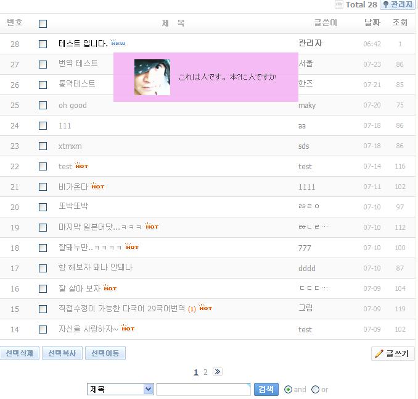Viewport: 418px width, 399px height.
Task: Open comment count (1) on post 15
Action: [x=192, y=309]
